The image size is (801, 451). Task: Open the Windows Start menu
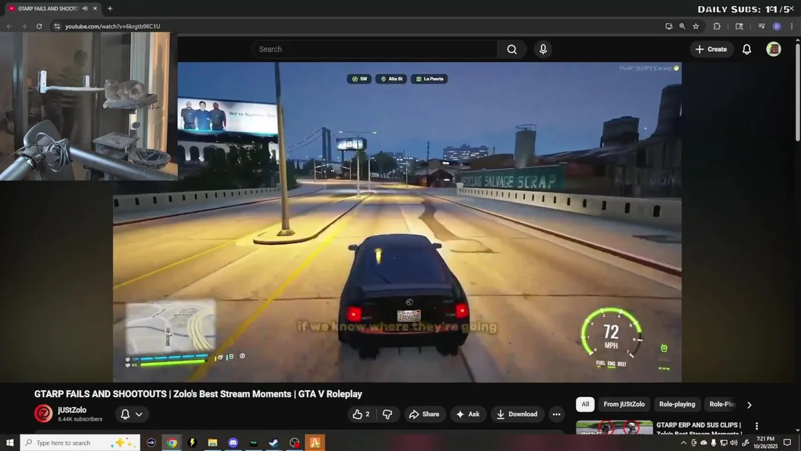coord(9,443)
